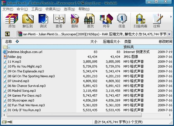Click the size 5,891,423 of track 06
174x126 pixels.
pyautogui.click(x=90, y=86)
